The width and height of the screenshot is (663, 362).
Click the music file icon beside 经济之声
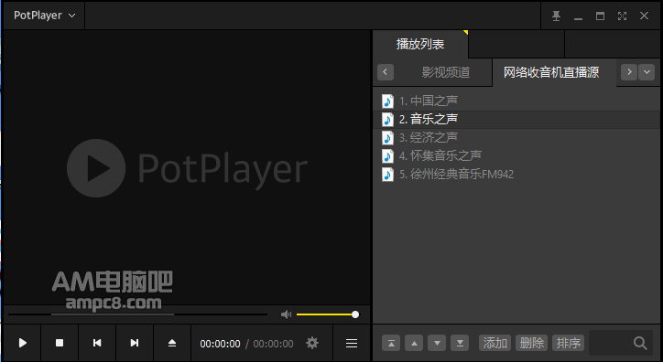tap(387, 137)
